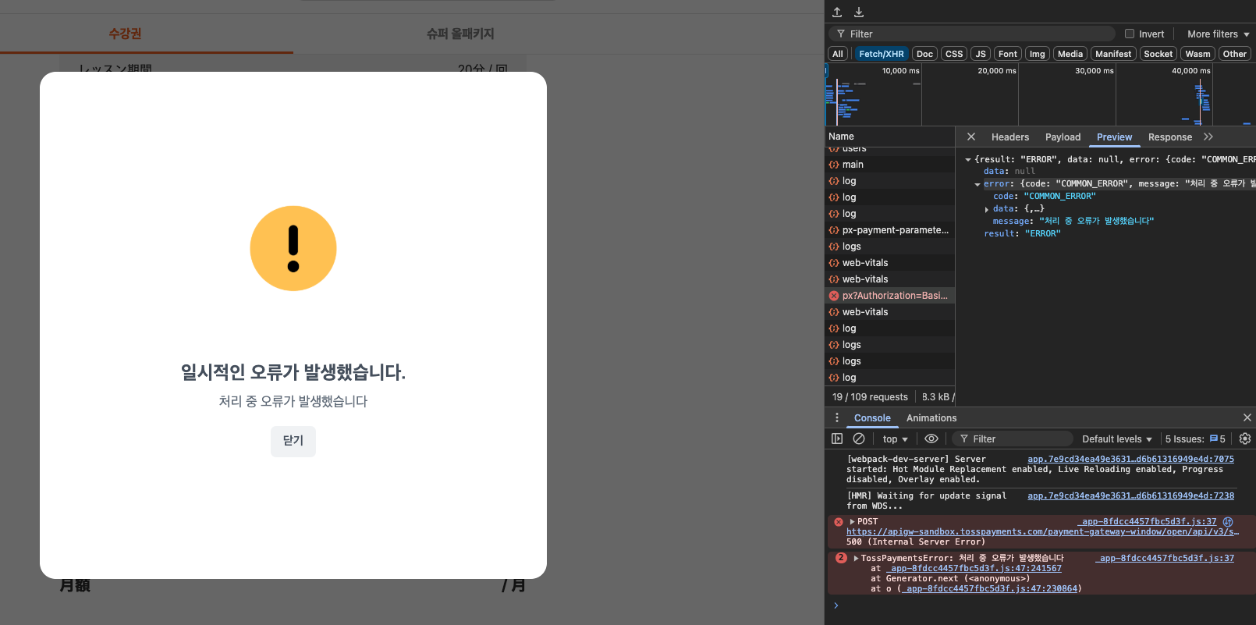The width and height of the screenshot is (1256, 625).
Task: Open the 5 Issues indicator
Action: click(x=1195, y=439)
